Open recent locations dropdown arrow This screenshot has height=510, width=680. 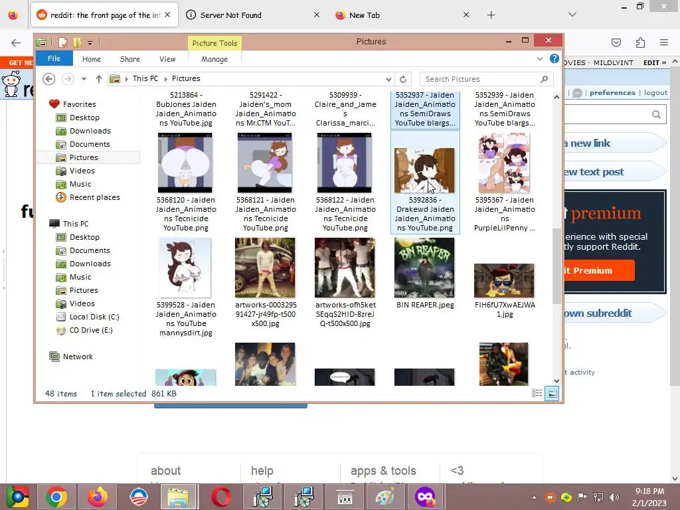click(x=84, y=79)
